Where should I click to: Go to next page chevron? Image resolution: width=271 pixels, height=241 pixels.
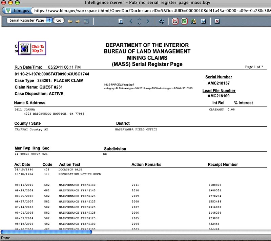tap(148, 21)
